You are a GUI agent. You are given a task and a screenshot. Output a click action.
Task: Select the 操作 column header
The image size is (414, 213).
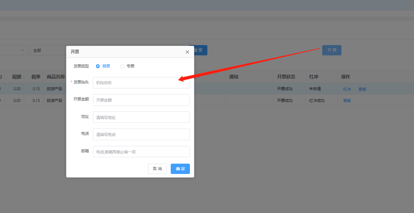click(345, 77)
